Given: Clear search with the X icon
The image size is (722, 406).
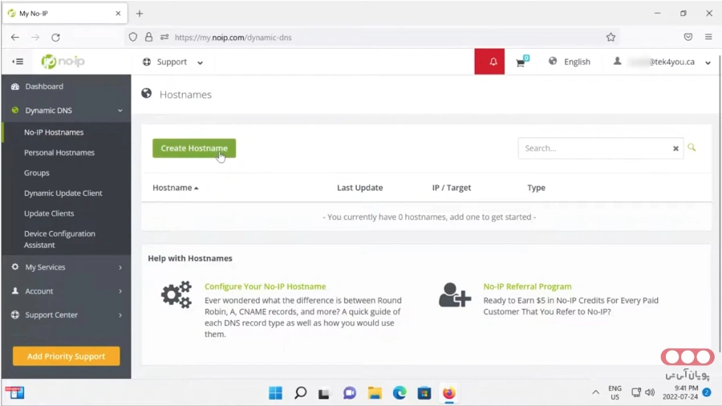Looking at the screenshot, I should coord(675,148).
